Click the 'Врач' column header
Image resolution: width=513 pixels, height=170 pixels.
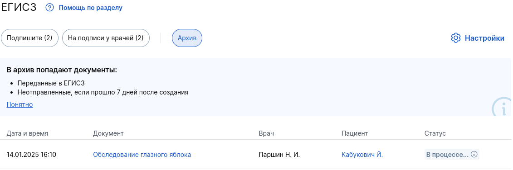tap(266, 133)
